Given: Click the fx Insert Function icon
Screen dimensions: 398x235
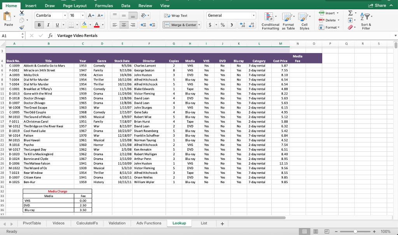Looking at the screenshot, I should point(50,36).
